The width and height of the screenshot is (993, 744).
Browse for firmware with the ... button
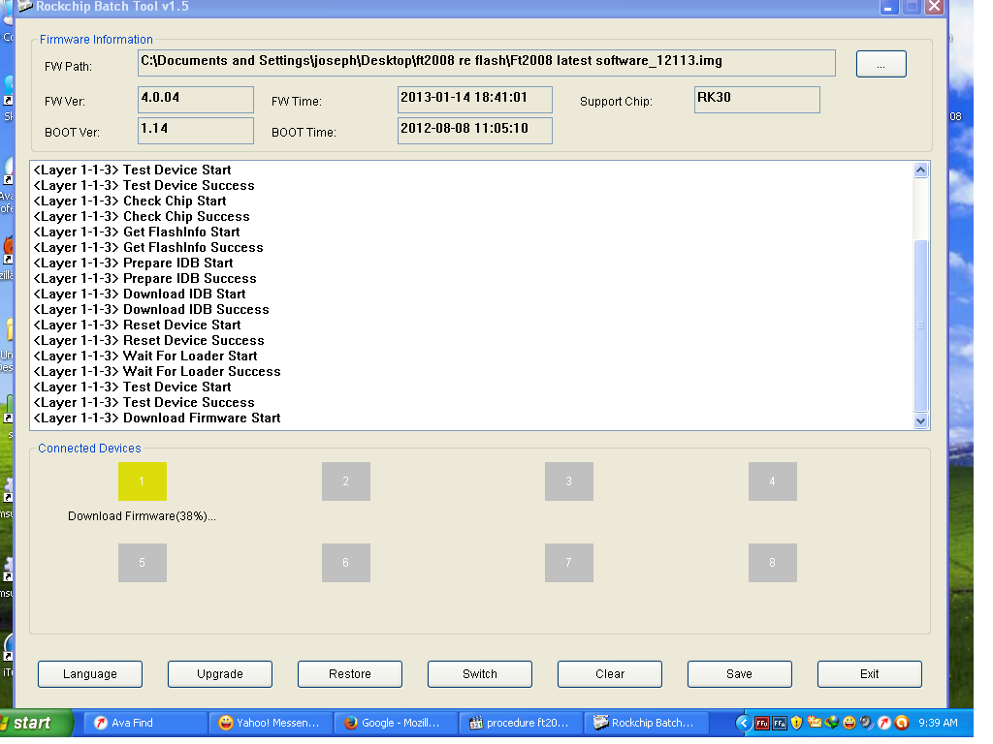pyautogui.click(x=881, y=64)
